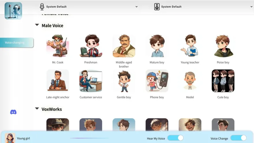The height and width of the screenshot is (143, 254).
Task: Pick the Late-night anchor voice avatar
Action: 58,81
